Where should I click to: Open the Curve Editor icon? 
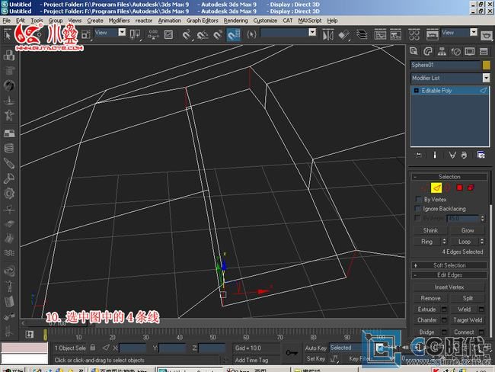click(x=380, y=34)
